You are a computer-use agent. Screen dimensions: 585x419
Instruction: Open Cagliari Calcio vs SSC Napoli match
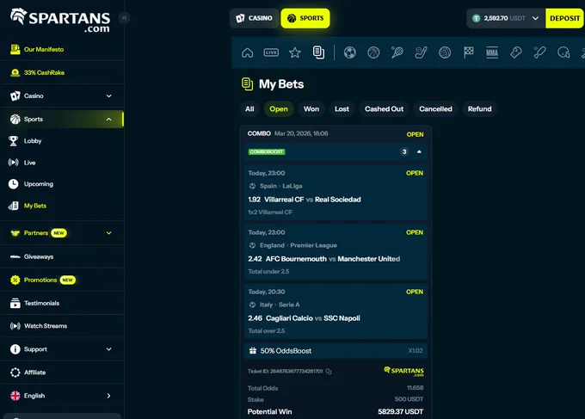tap(313, 318)
